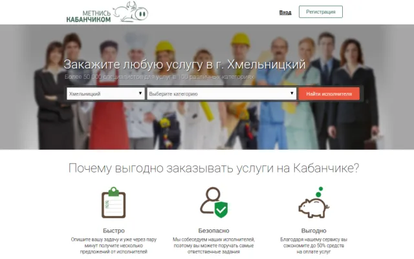Click the Безопасно title
This screenshot has width=414, height=259.
click(214, 231)
